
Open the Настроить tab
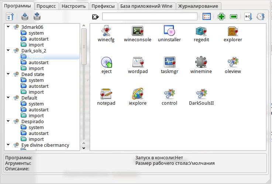74,6
